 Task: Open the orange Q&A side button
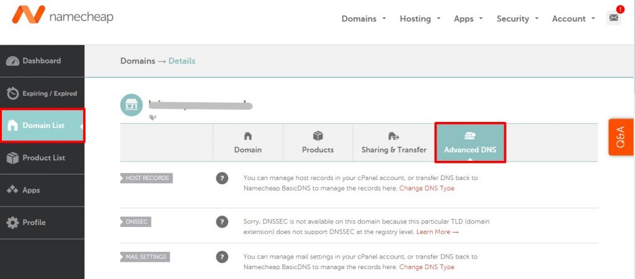(621, 137)
